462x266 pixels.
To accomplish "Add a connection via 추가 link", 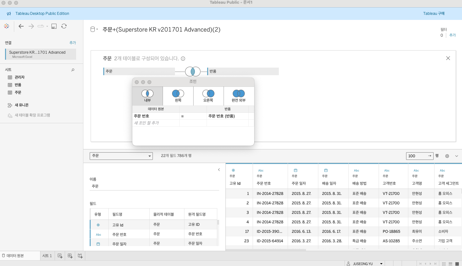I will [x=73, y=43].
